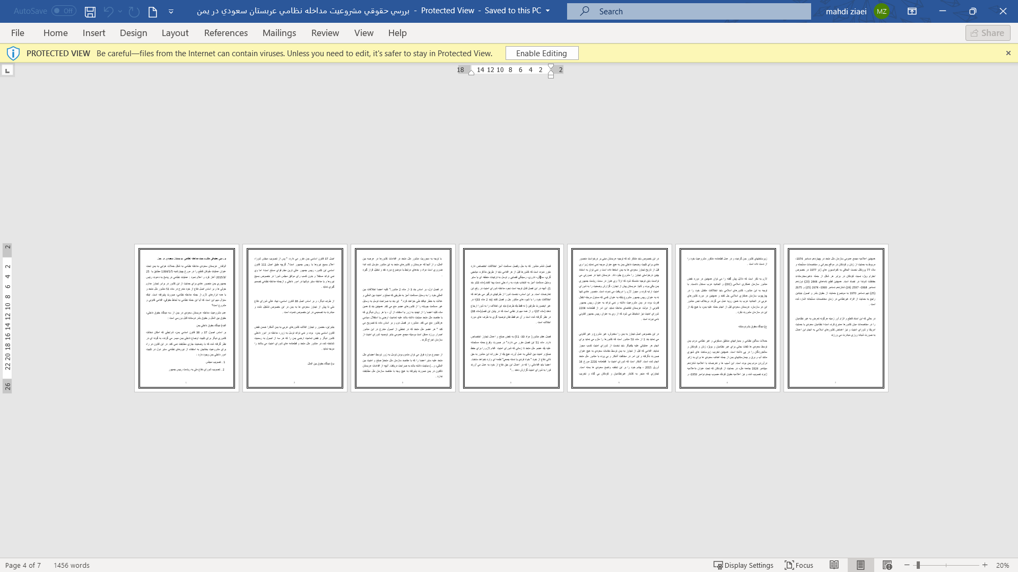This screenshot has height=572, width=1018.
Task: Click the tab stop selector at ruler corner
Action: click(x=7, y=70)
